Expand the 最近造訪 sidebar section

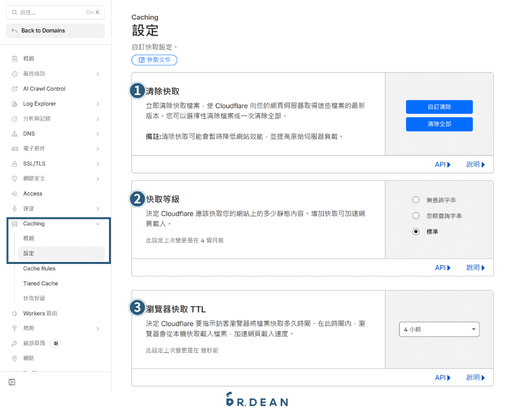[x=98, y=74]
